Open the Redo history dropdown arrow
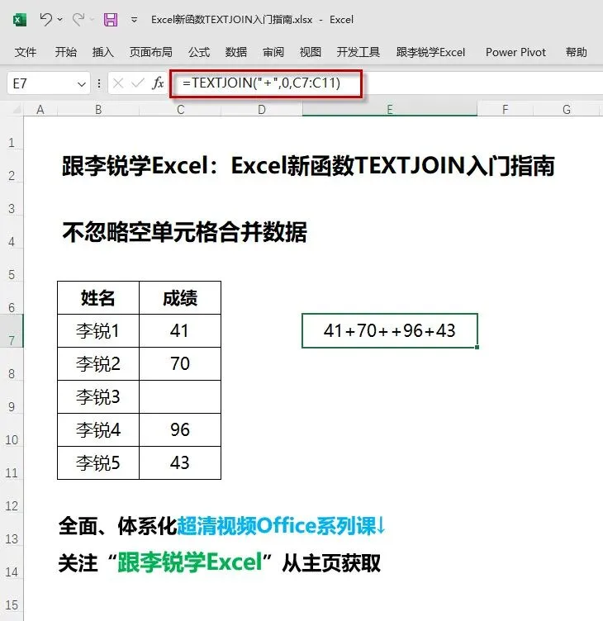 [92, 19]
